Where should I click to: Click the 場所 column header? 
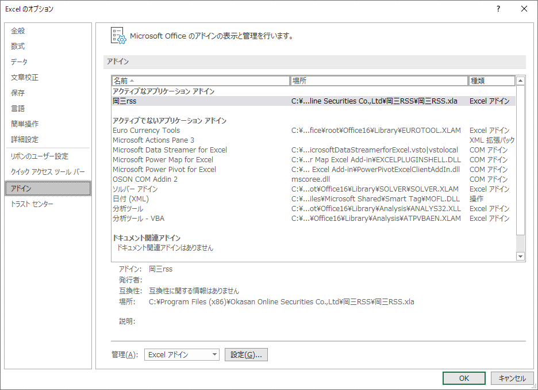point(379,81)
